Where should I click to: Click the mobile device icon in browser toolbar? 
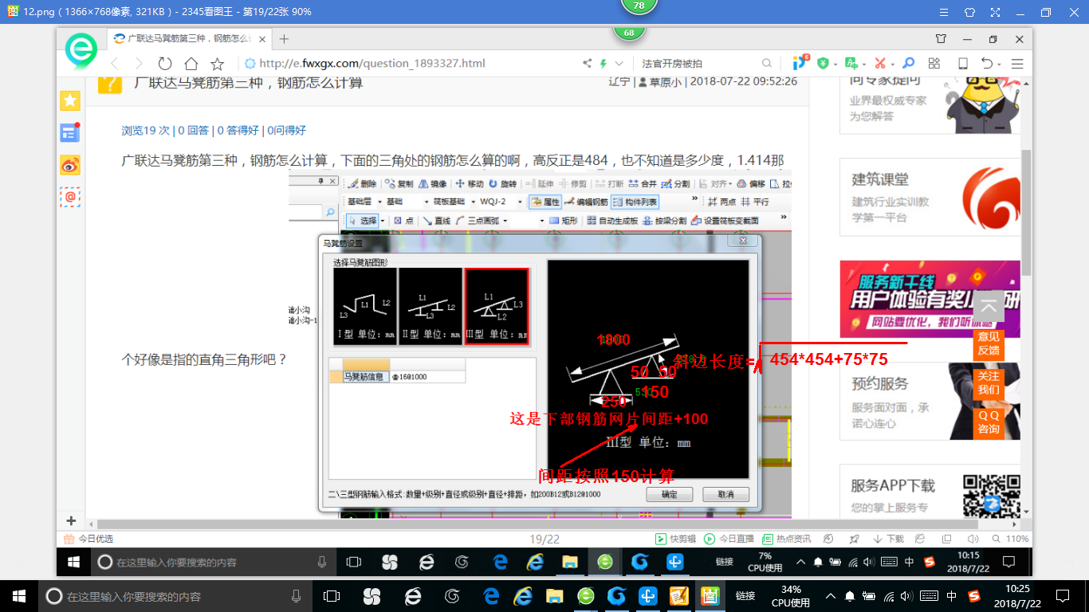pos(963,64)
